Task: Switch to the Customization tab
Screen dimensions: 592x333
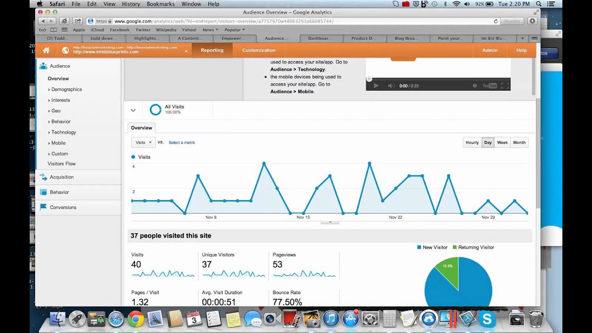Action: (x=259, y=50)
